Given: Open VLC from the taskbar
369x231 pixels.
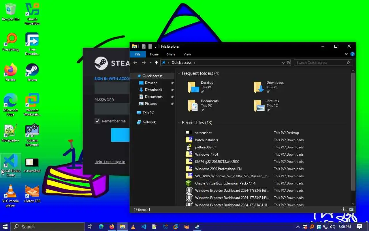Looking at the screenshot, I should click(x=133, y=227).
